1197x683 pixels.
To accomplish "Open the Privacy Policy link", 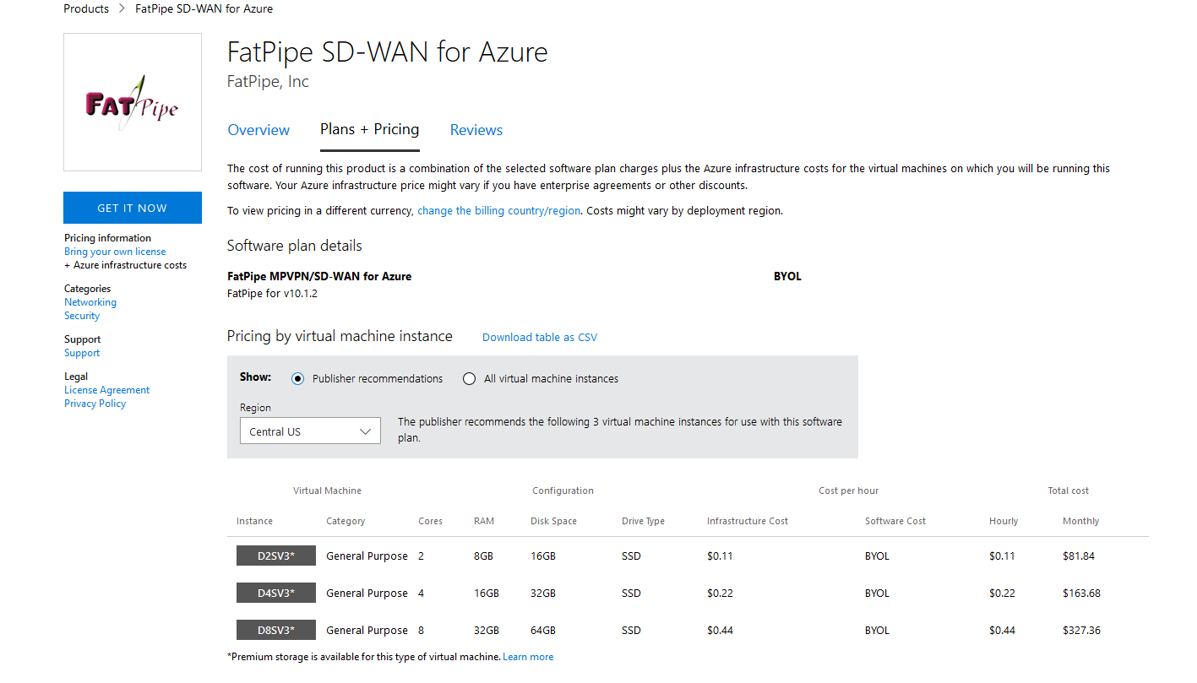I will click(95, 404).
